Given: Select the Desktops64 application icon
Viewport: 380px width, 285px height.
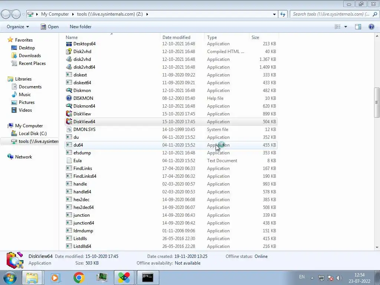Looking at the screenshot, I should point(69,44).
